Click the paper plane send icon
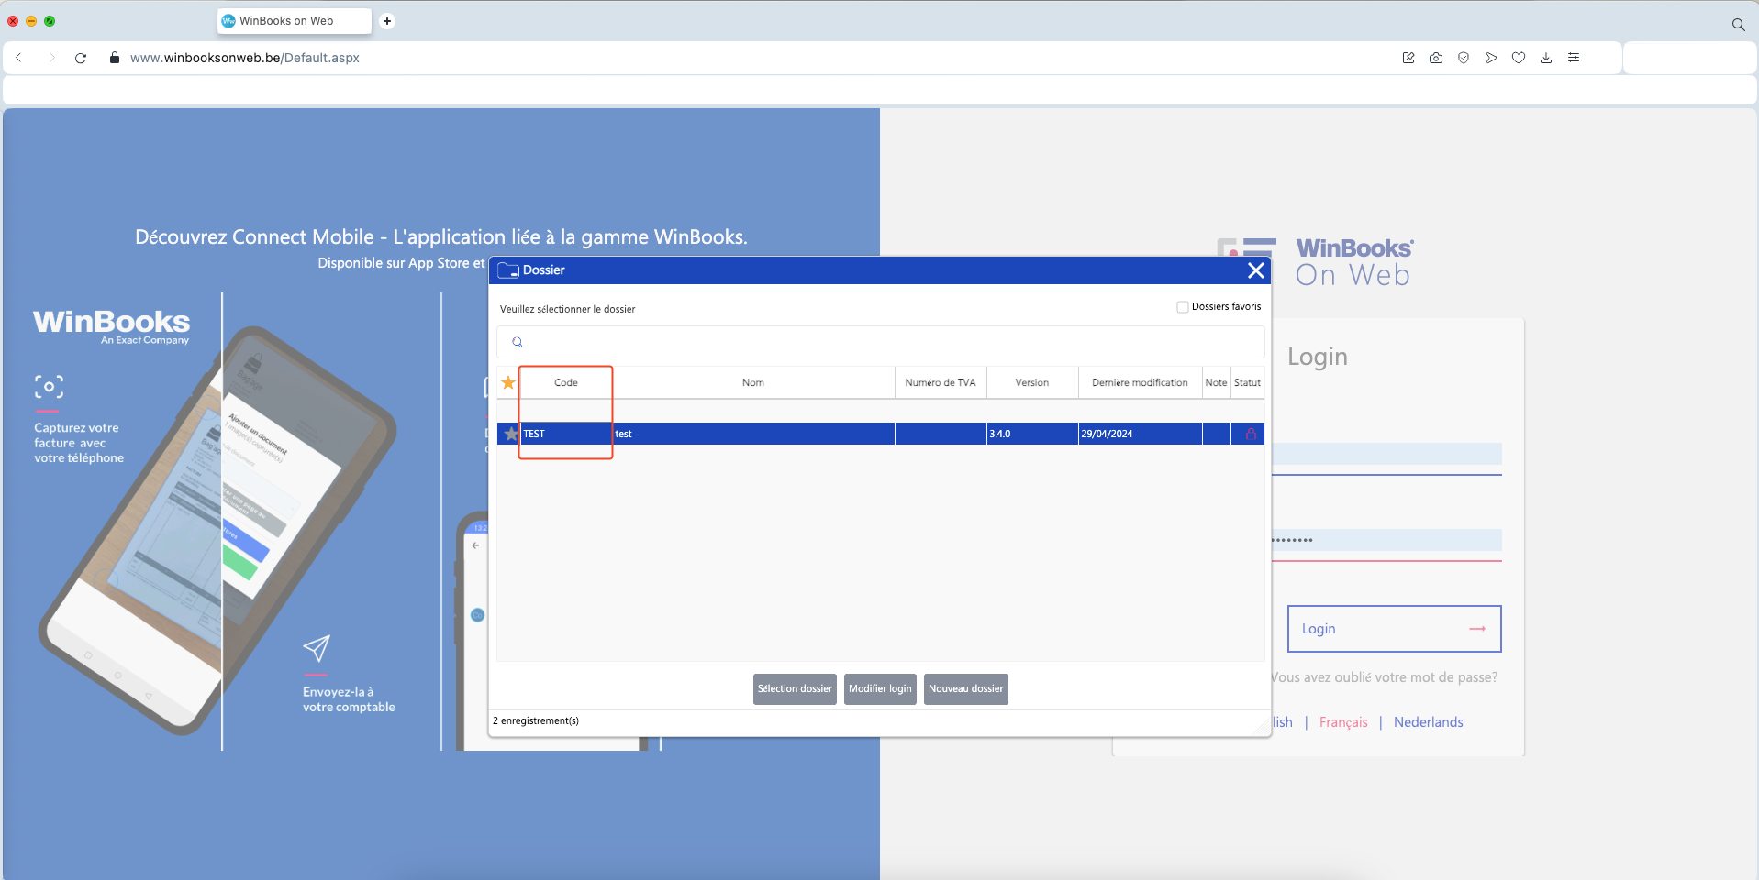Viewport: 1759px width, 880px height. tap(317, 648)
